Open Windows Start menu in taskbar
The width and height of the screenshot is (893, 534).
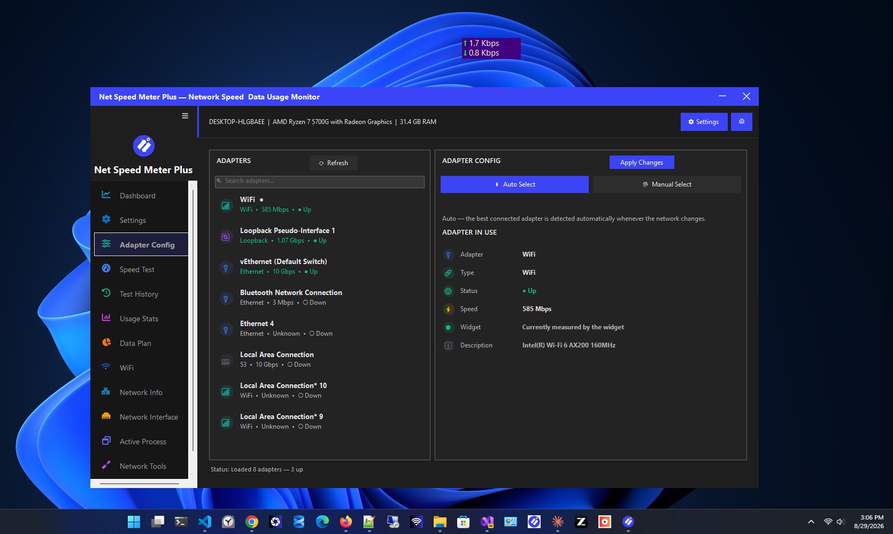click(x=134, y=522)
